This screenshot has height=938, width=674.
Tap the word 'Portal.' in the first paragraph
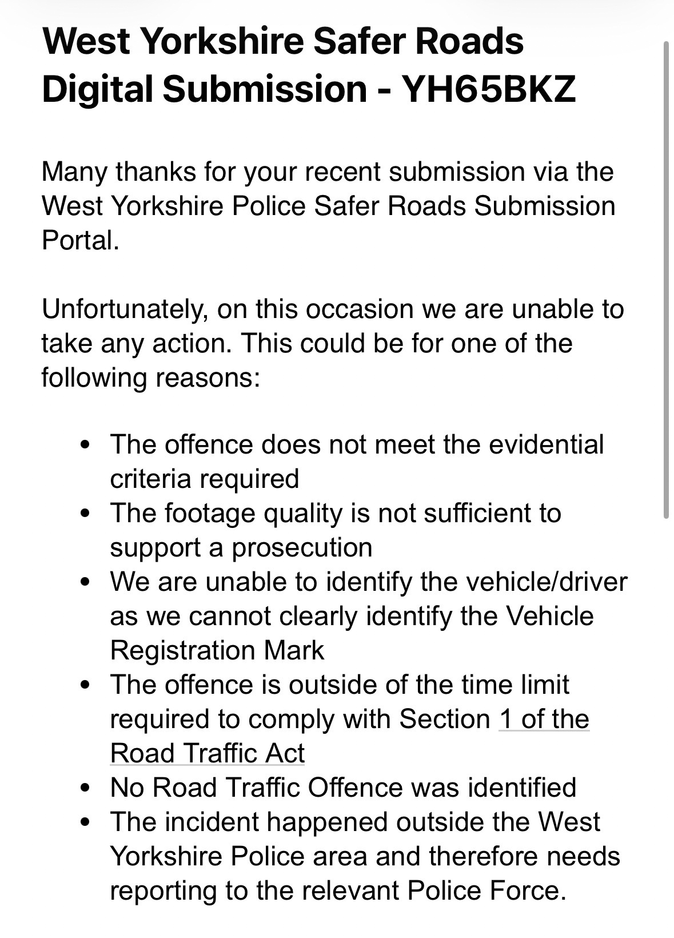(x=81, y=240)
